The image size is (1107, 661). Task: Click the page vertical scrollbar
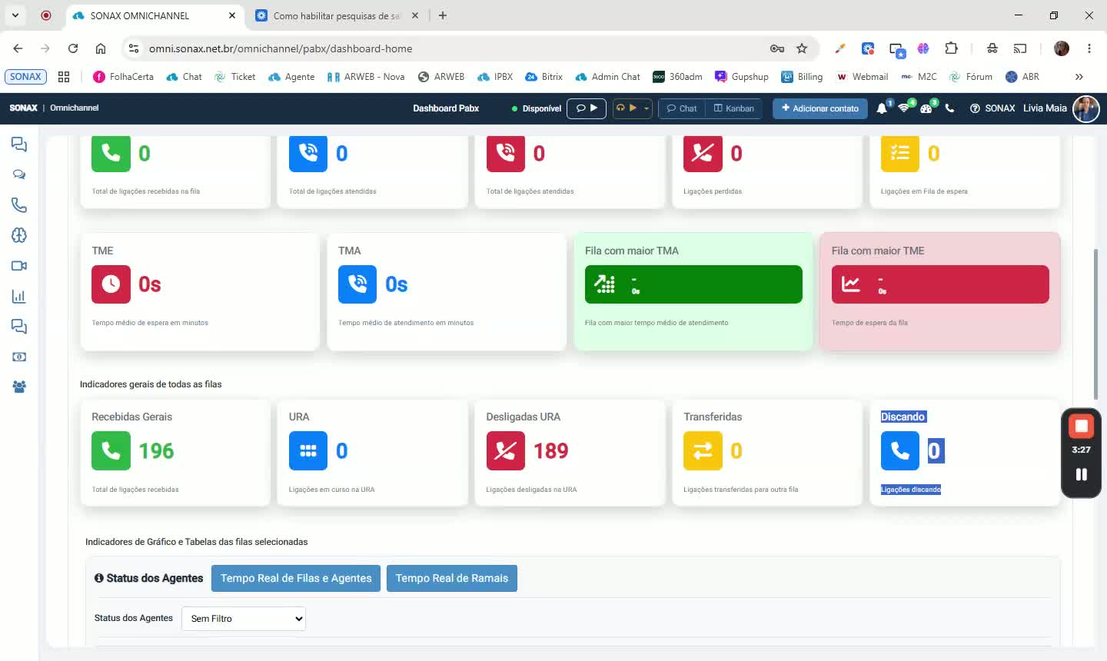1095,323
